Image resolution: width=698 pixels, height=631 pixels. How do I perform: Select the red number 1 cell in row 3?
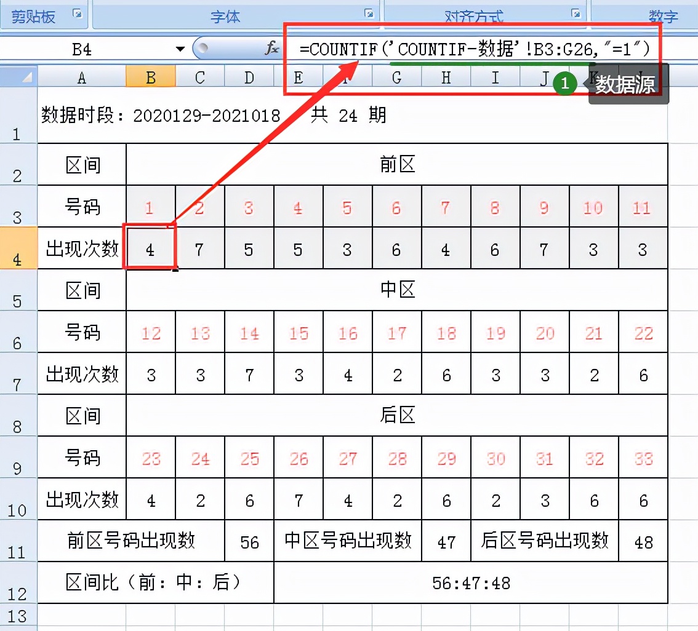pos(151,206)
